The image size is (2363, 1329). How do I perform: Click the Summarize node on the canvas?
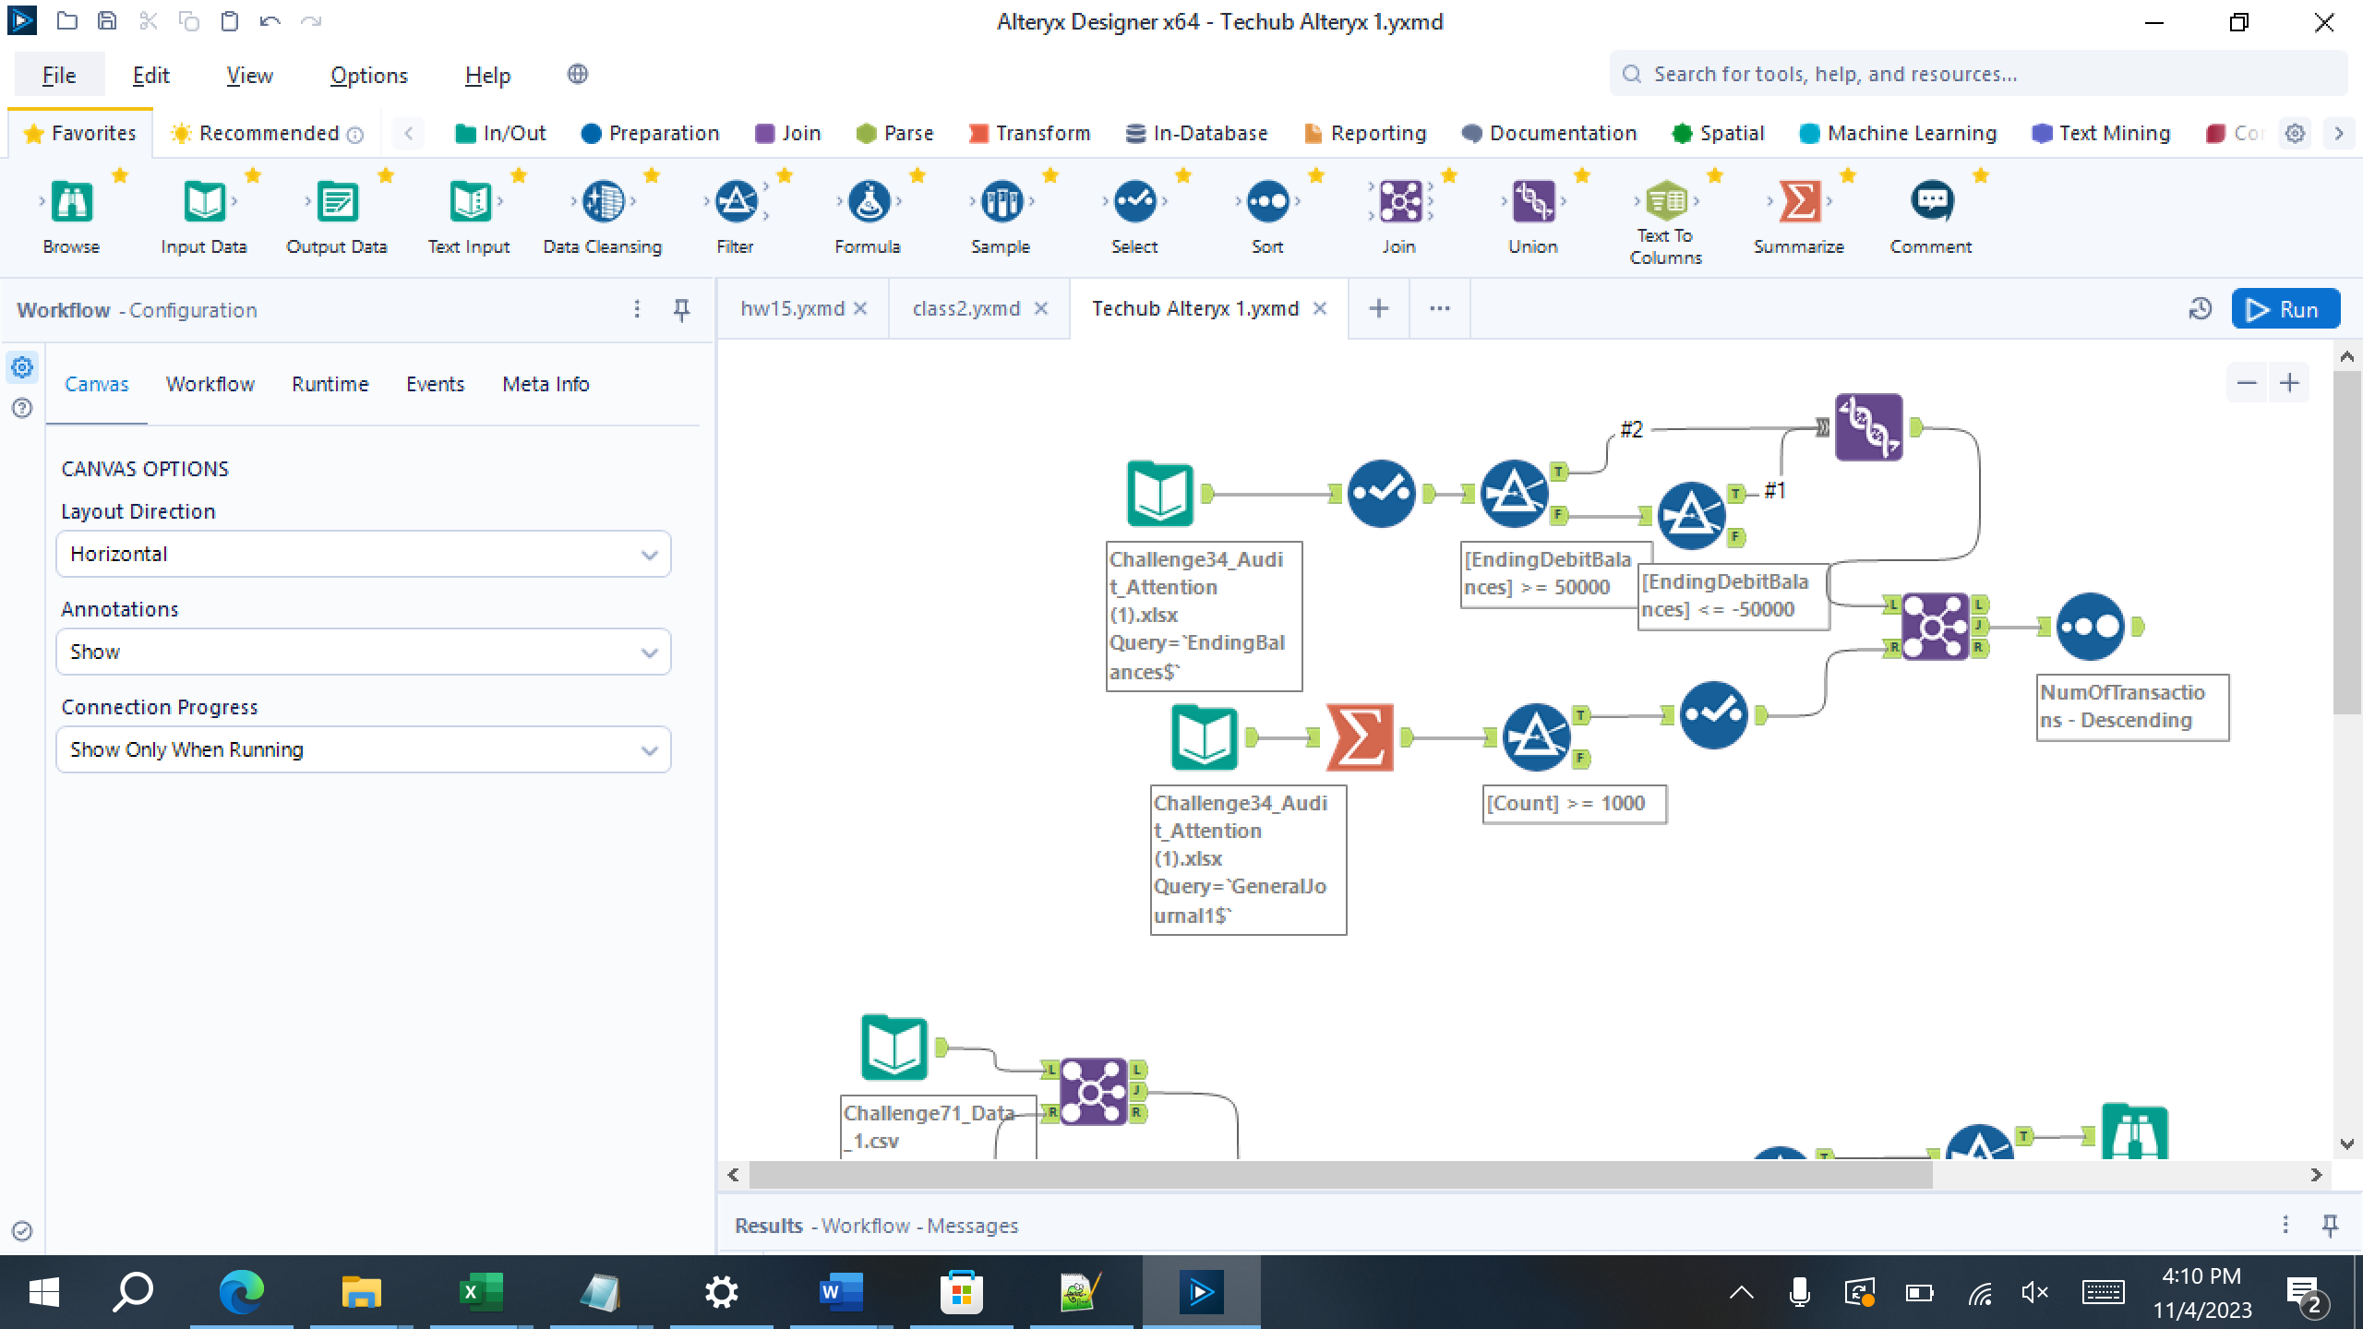click(1360, 737)
